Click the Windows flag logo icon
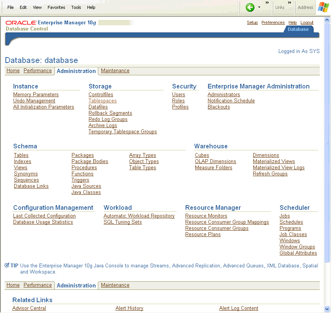 pyautogui.click(x=323, y=7)
